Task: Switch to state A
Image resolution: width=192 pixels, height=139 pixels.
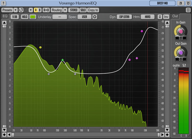Action: point(36,10)
